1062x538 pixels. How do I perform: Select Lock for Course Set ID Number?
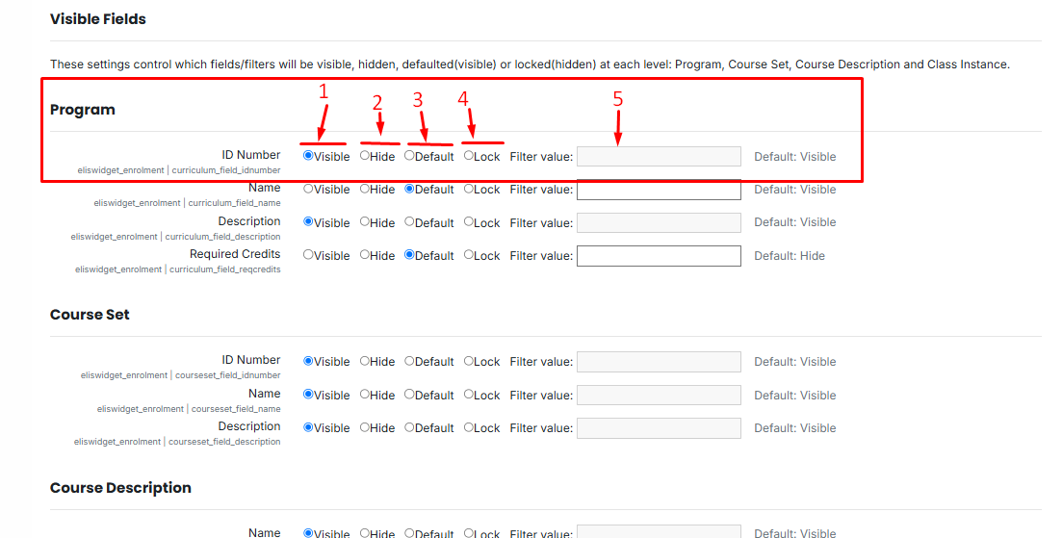coord(468,361)
